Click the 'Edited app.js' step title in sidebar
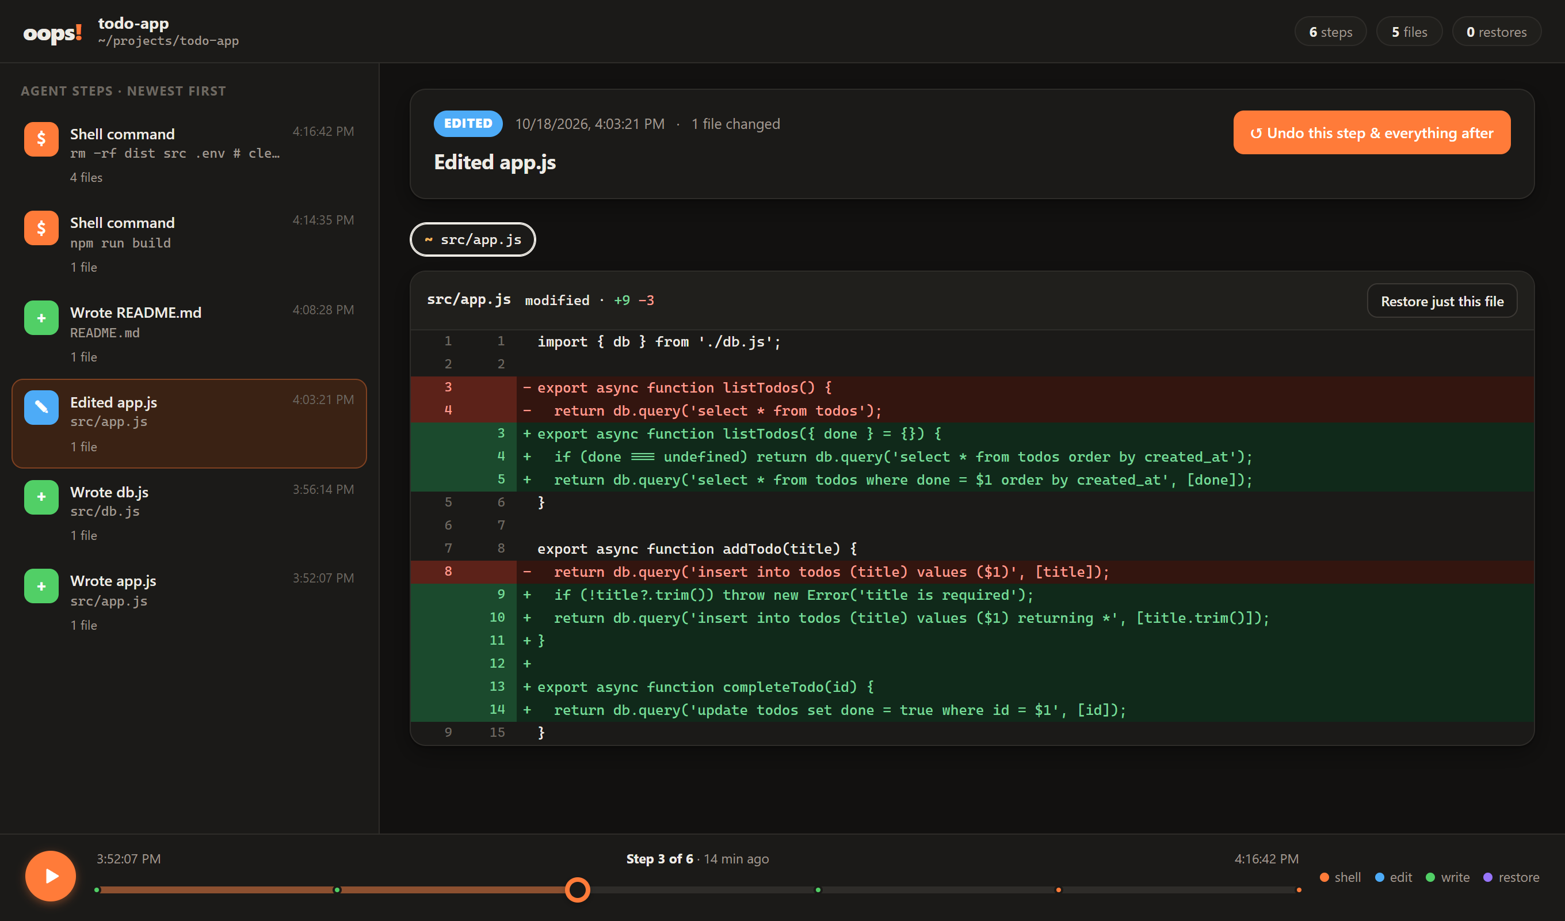The image size is (1565, 921). 114,403
